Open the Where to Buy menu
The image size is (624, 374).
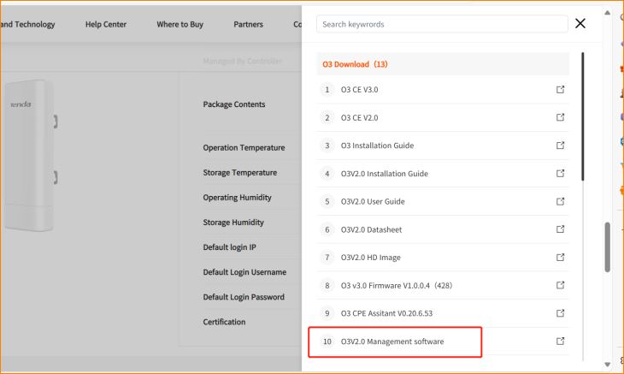point(180,24)
